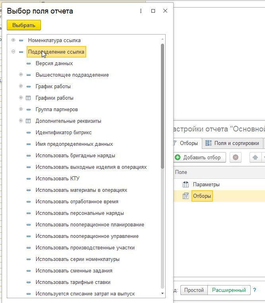The width and height of the screenshot is (265, 303).
Task: Select Использовать серии номенклатуры field
Action: (x=77, y=259)
